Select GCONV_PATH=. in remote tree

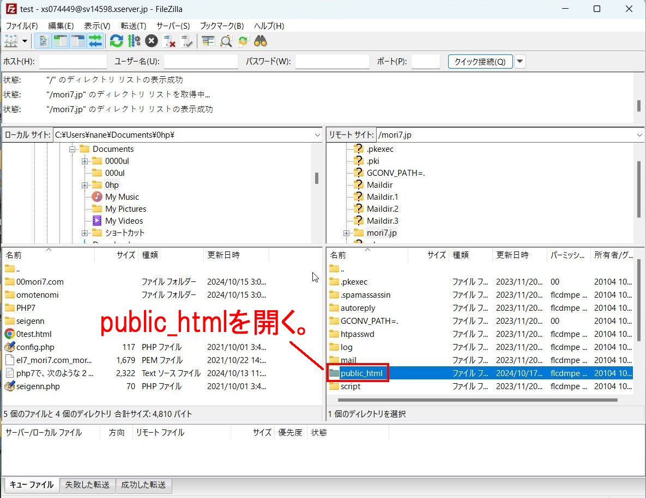[396, 173]
